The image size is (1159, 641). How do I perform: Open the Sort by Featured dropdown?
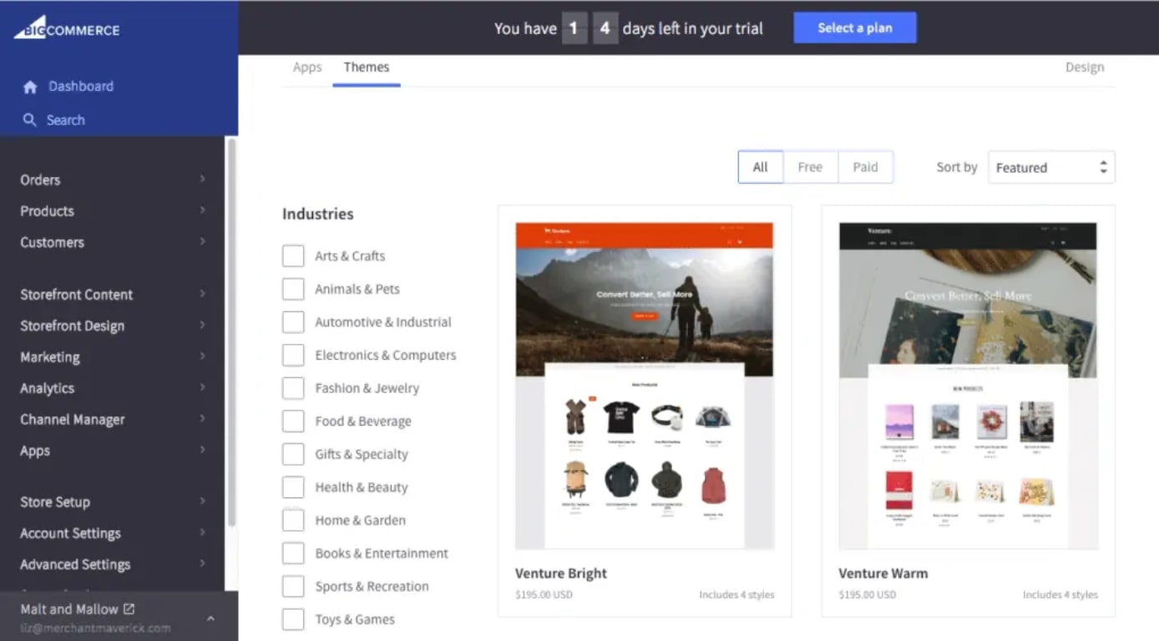1050,168
